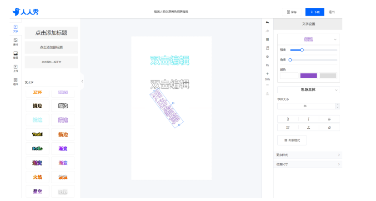Click the 退出 exit link
Screen dimensions: 376x201
(331, 12)
